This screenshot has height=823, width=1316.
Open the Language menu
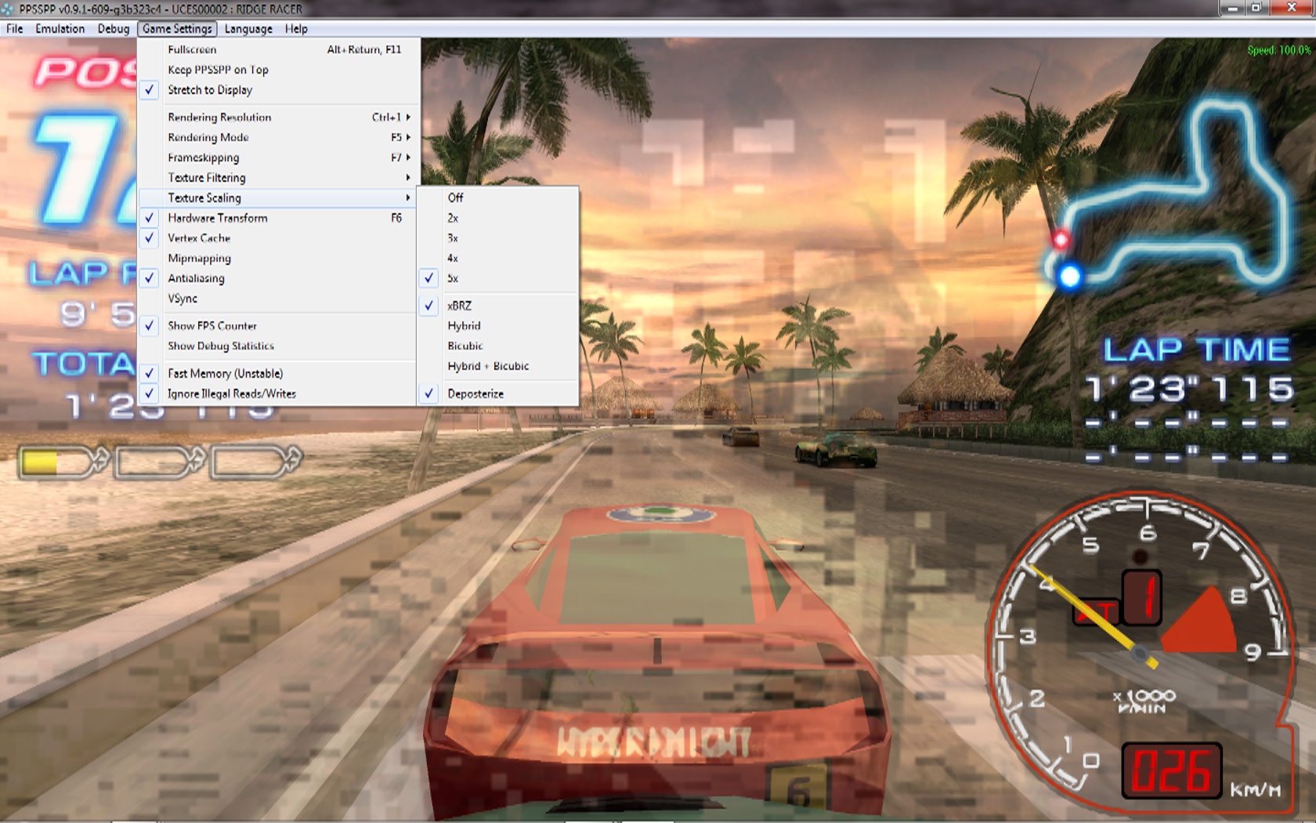tap(248, 29)
